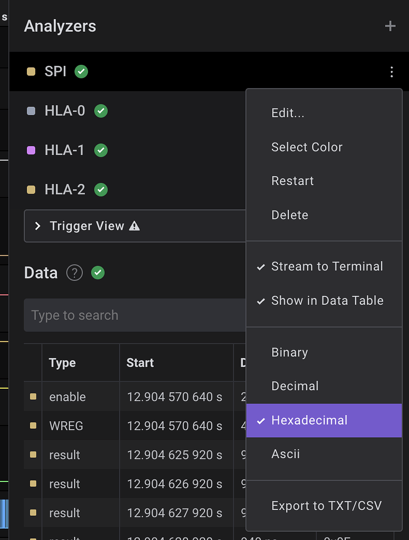Click the HLA-0 analyzer checkmark badge
This screenshot has width=409, height=540.
pyautogui.click(x=101, y=111)
